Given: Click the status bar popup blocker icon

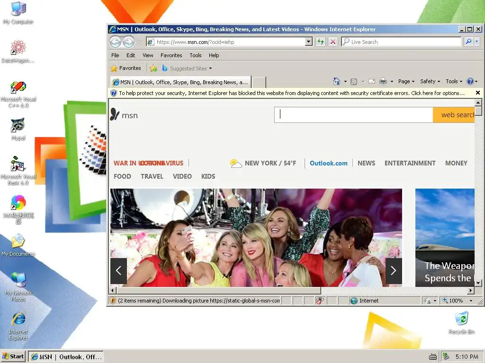Looking at the screenshot, I should coord(320,301).
